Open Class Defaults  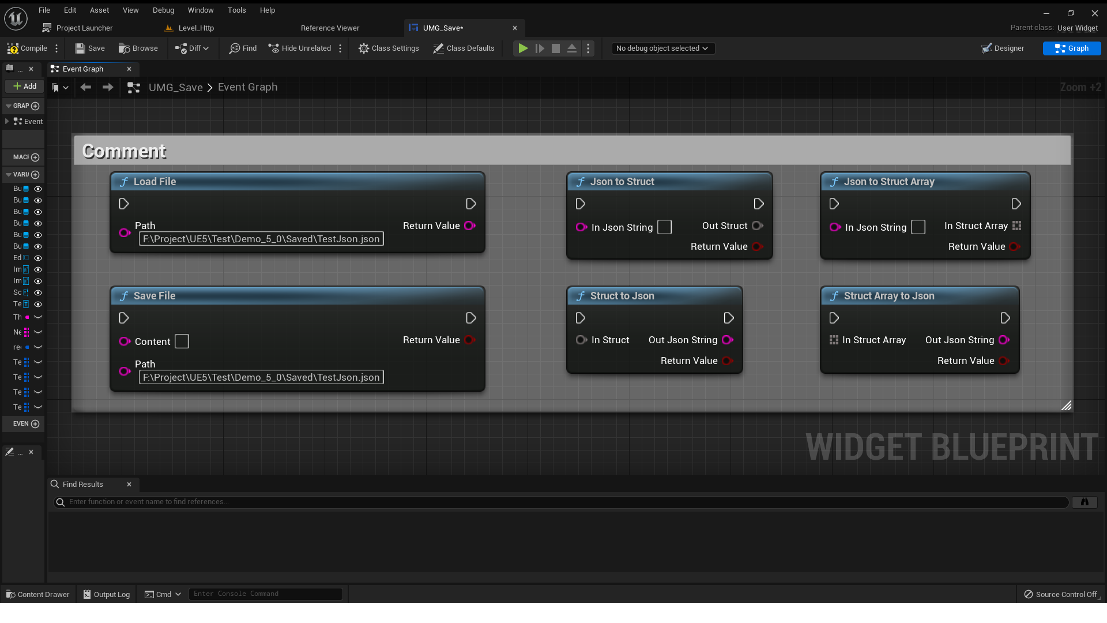(x=464, y=48)
